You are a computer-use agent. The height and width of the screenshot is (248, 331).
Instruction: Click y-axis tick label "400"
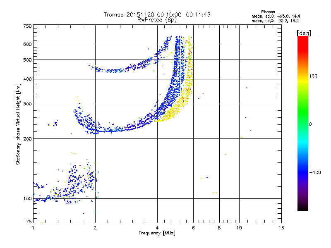pos(27,79)
